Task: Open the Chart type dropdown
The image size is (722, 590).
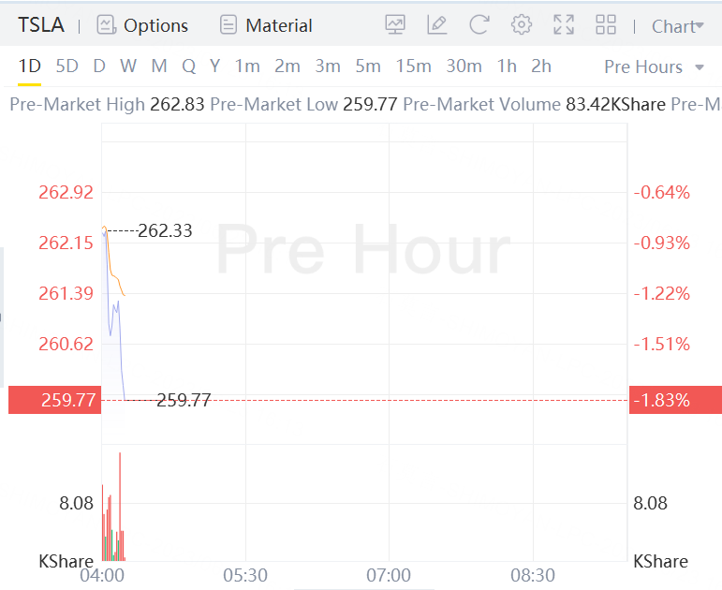Action: click(677, 26)
